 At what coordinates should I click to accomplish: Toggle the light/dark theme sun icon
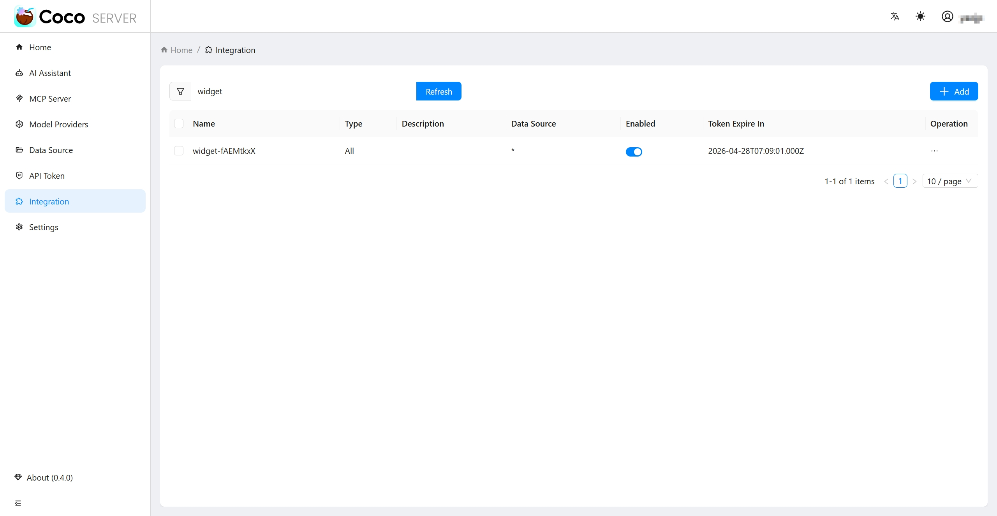click(x=920, y=16)
